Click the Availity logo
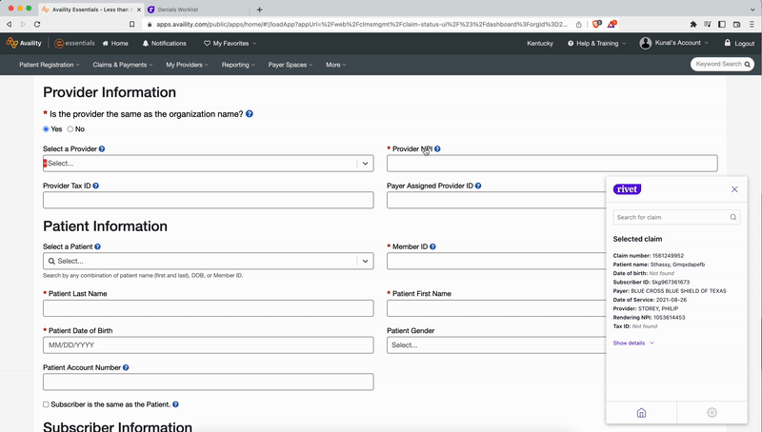The width and height of the screenshot is (762, 432). click(x=24, y=43)
